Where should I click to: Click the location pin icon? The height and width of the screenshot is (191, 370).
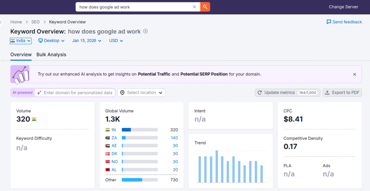pos(122,93)
